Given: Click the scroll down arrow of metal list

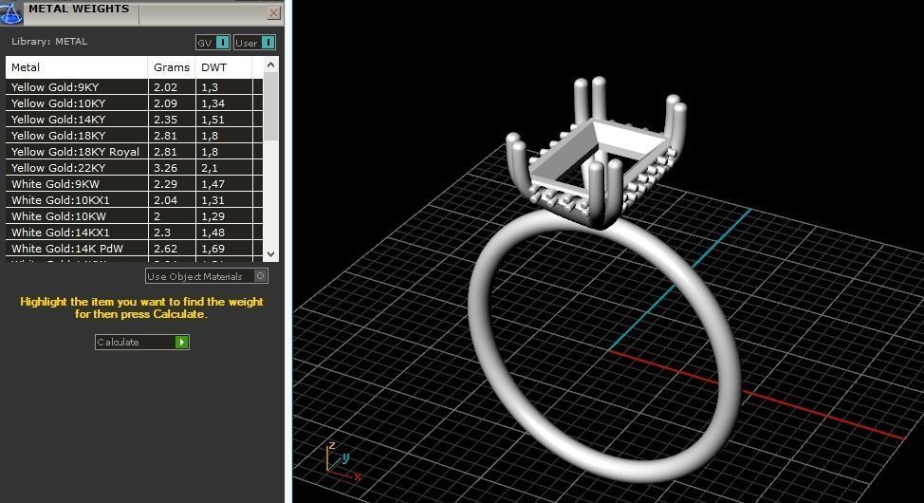Looking at the screenshot, I should point(270,254).
